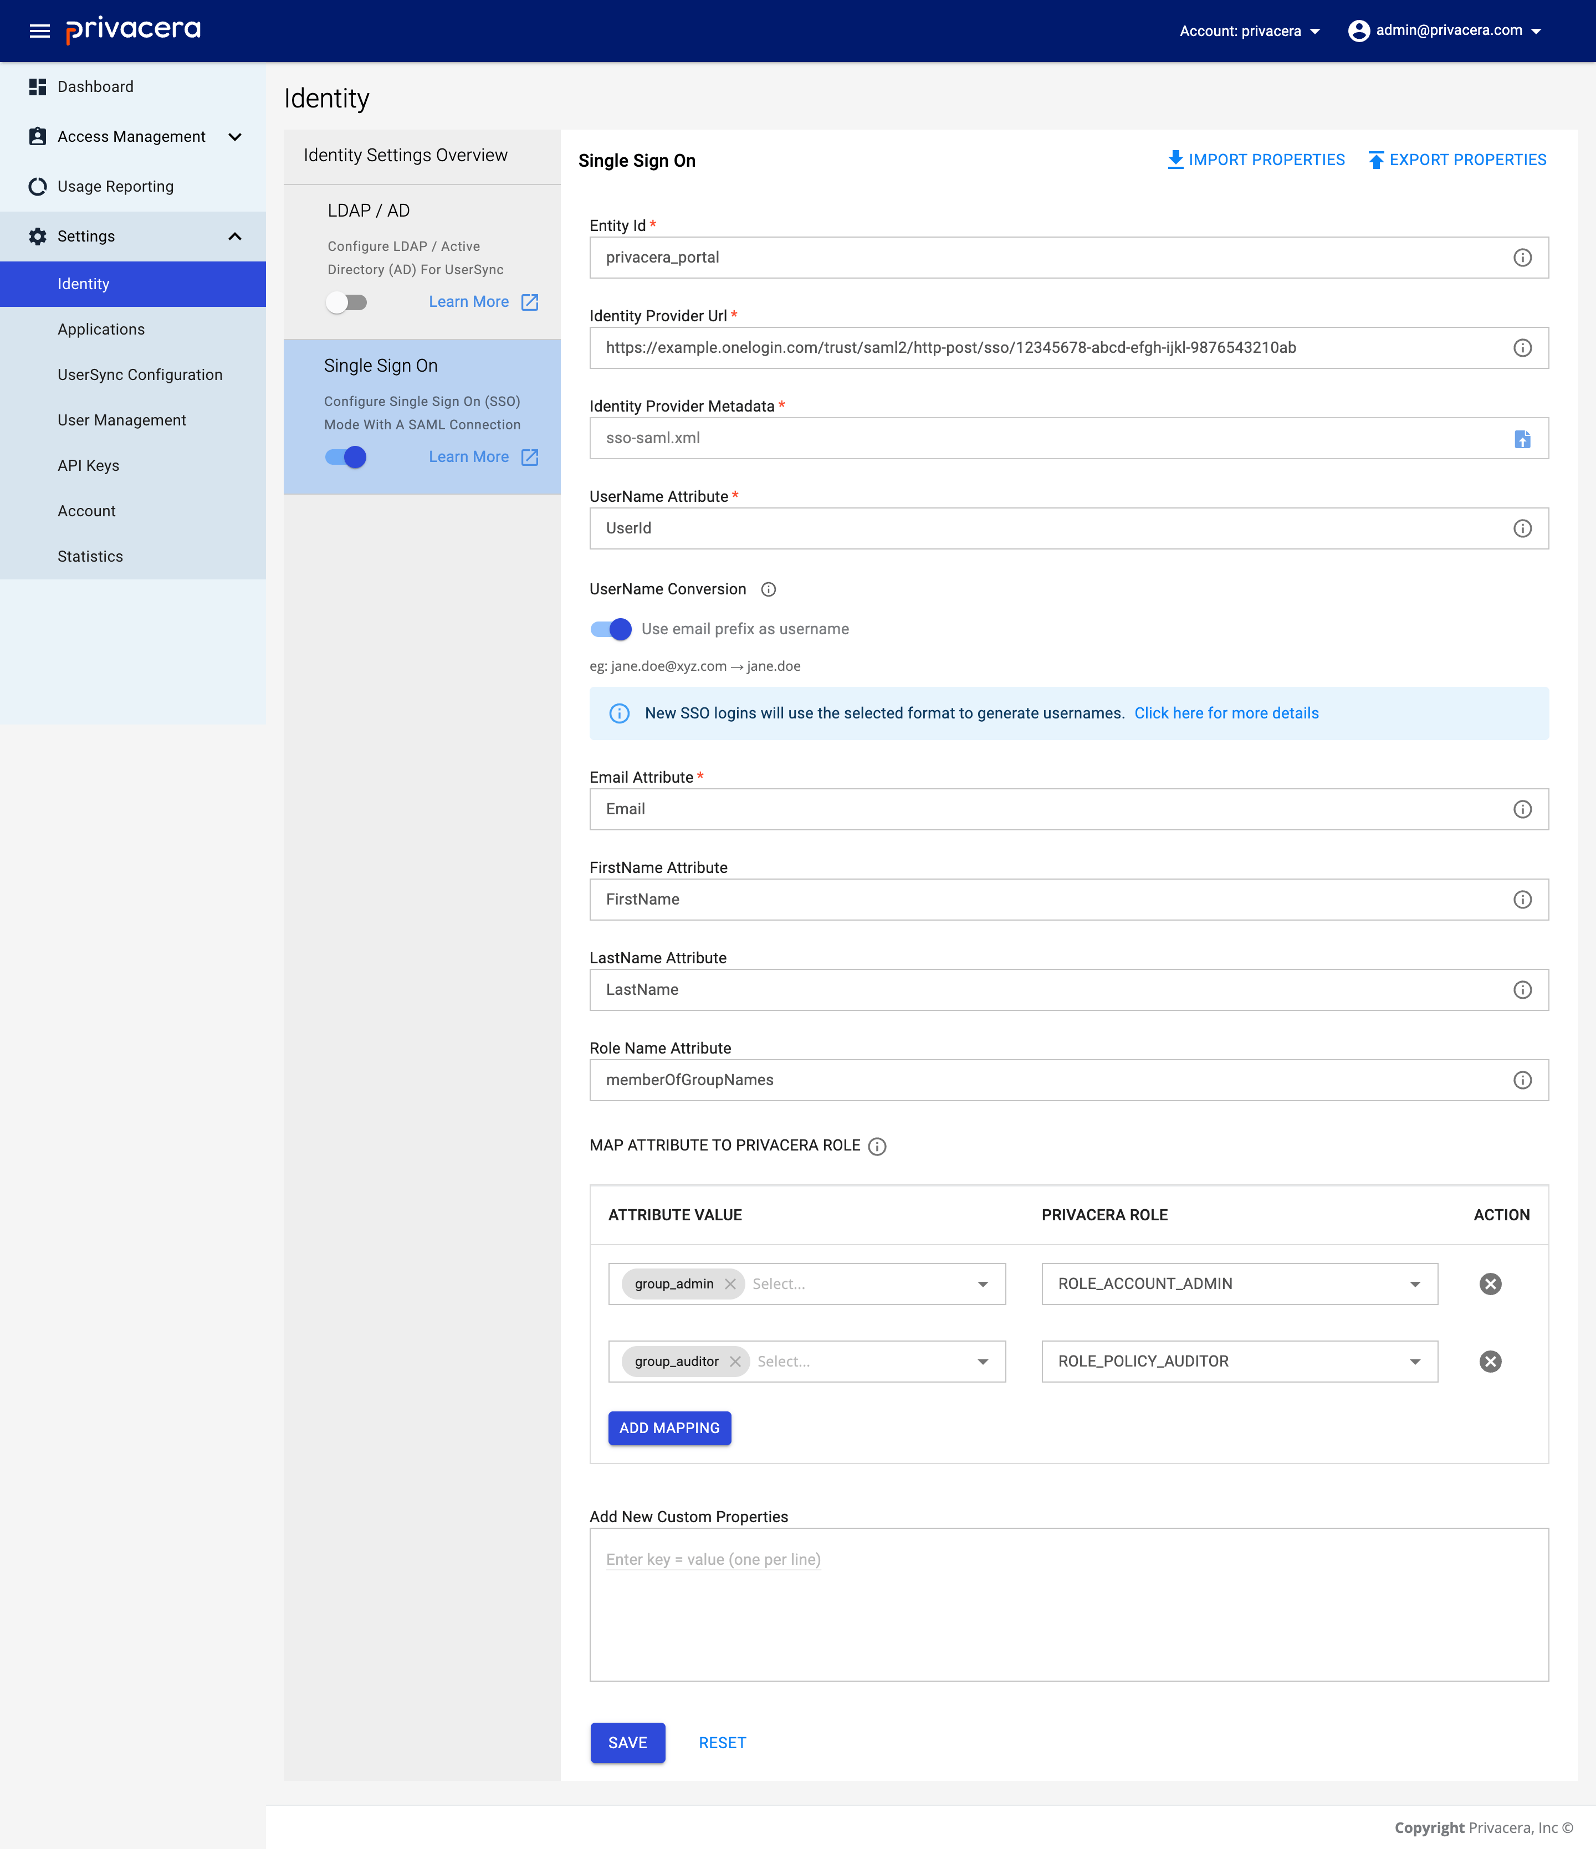
Task: Click the Add New Custom Properties textarea
Action: click(x=1068, y=1605)
